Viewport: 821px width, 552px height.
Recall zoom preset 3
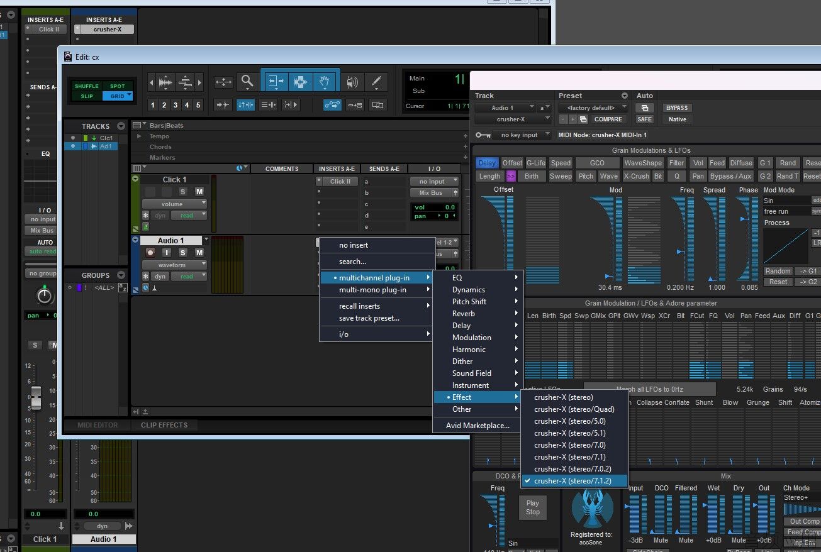click(x=176, y=105)
